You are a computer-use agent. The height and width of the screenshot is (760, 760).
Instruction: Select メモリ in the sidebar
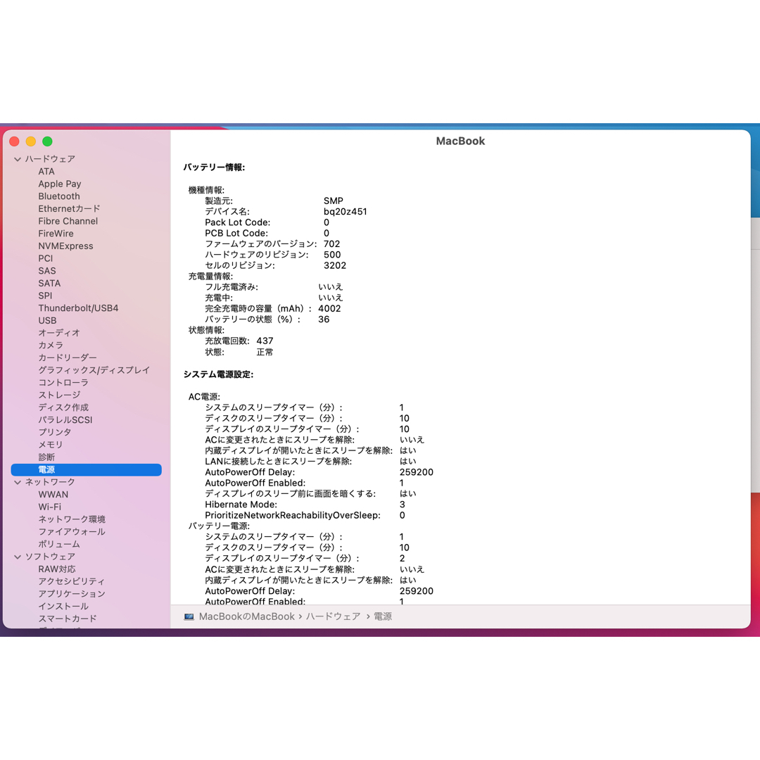coord(51,445)
